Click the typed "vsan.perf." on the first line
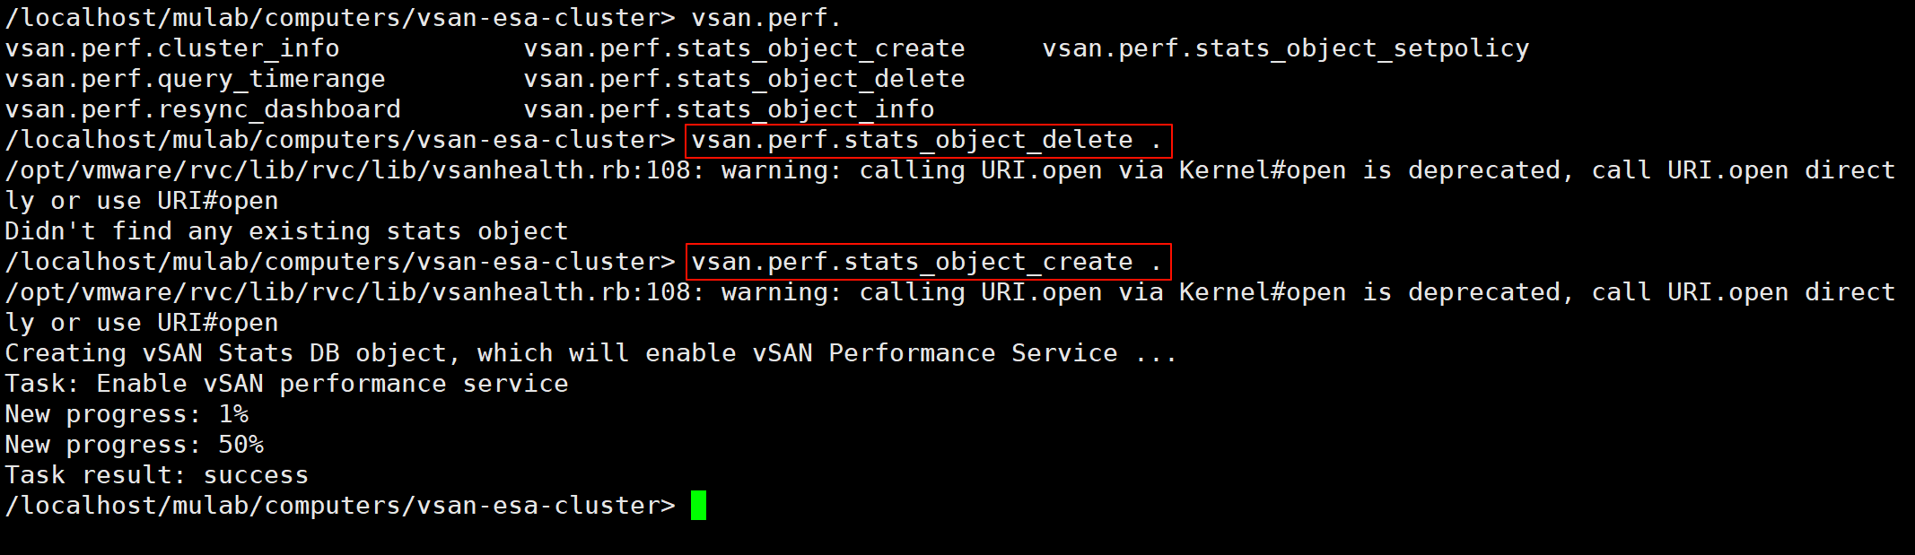 (x=765, y=18)
